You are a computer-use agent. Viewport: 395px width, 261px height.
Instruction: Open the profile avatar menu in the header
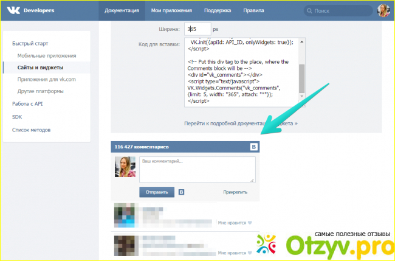383,10
